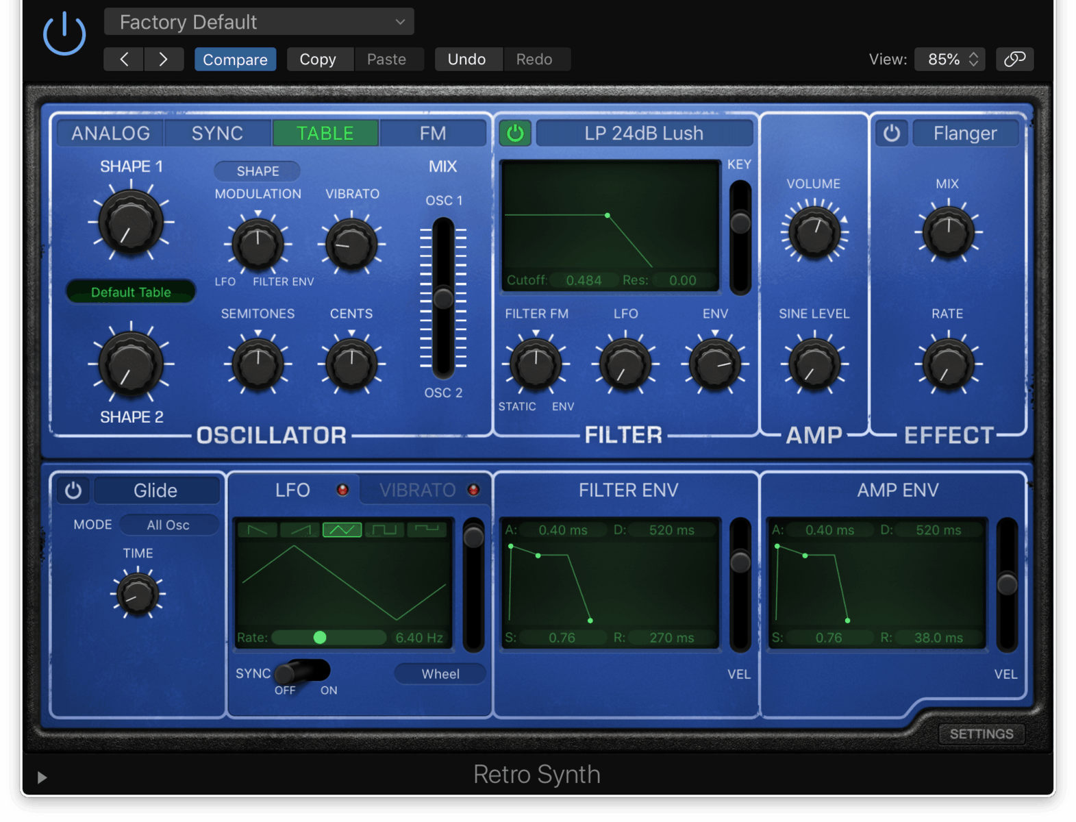Open the Flanger effect type menu
1076x822 pixels.
(965, 133)
